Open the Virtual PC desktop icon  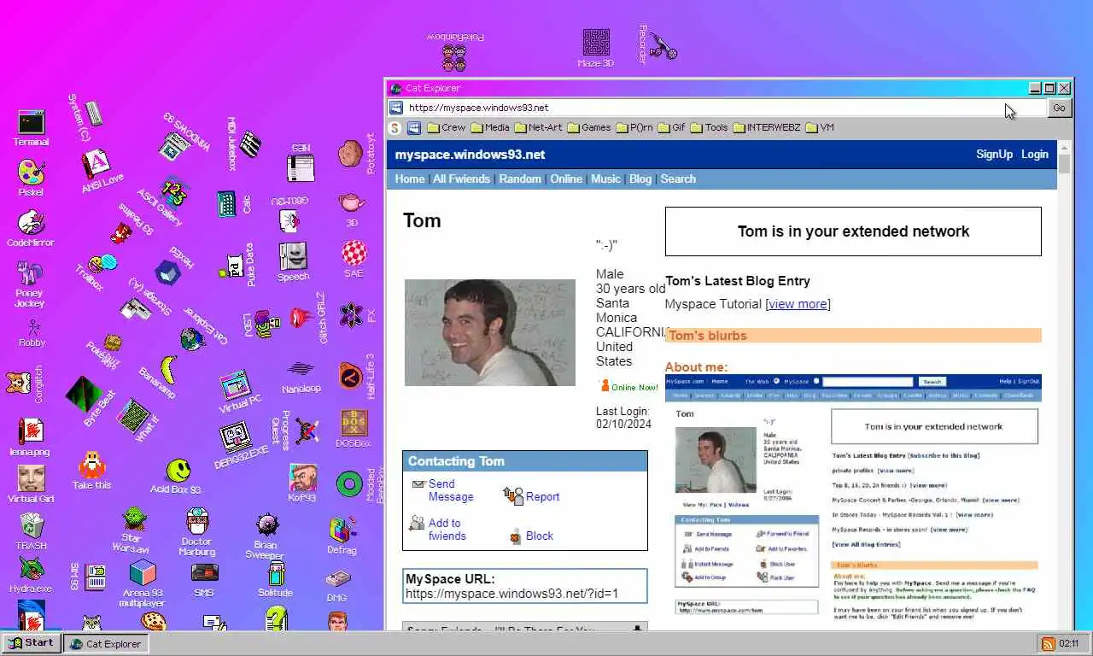[238, 393]
